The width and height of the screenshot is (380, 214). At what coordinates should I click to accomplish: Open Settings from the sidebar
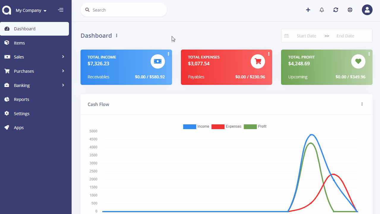[22, 114]
